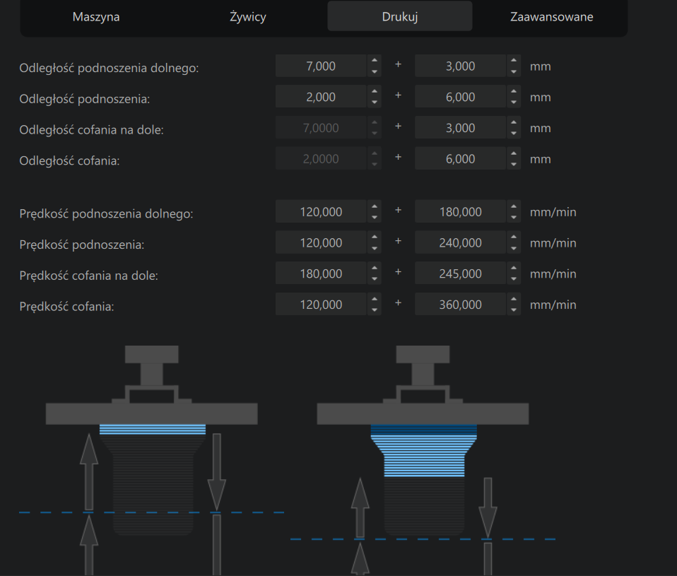Switch to the Żywicy tab
The height and width of the screenshot is (576, 677).
(x=248, y=17)
